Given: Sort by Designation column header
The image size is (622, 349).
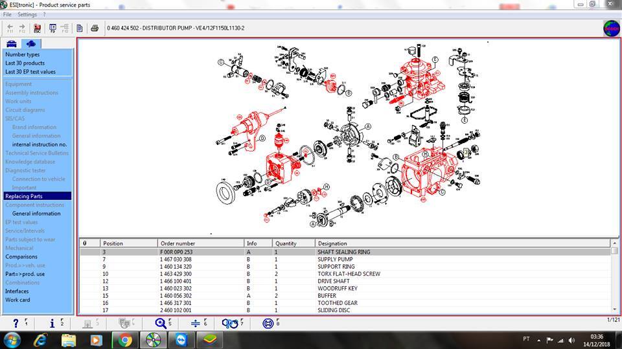Looking at the screenshot, I should pos(463,243).
